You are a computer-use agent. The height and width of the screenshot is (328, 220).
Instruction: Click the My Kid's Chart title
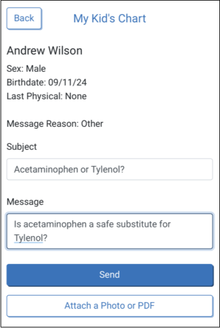[x=110, y=19]
